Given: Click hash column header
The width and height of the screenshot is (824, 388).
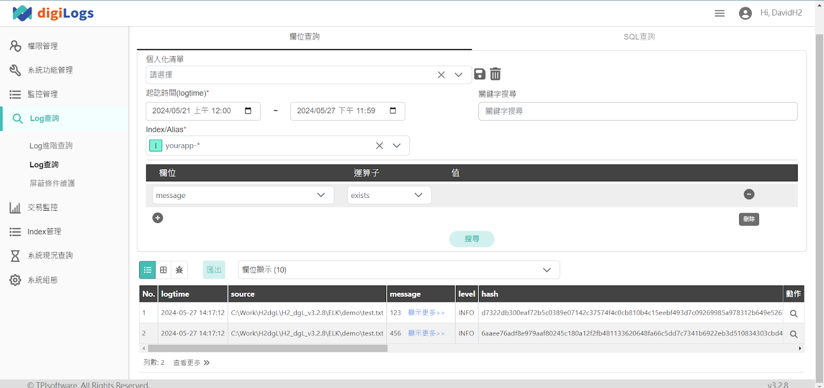Looking at the screenshot, I should click(631, 294).
